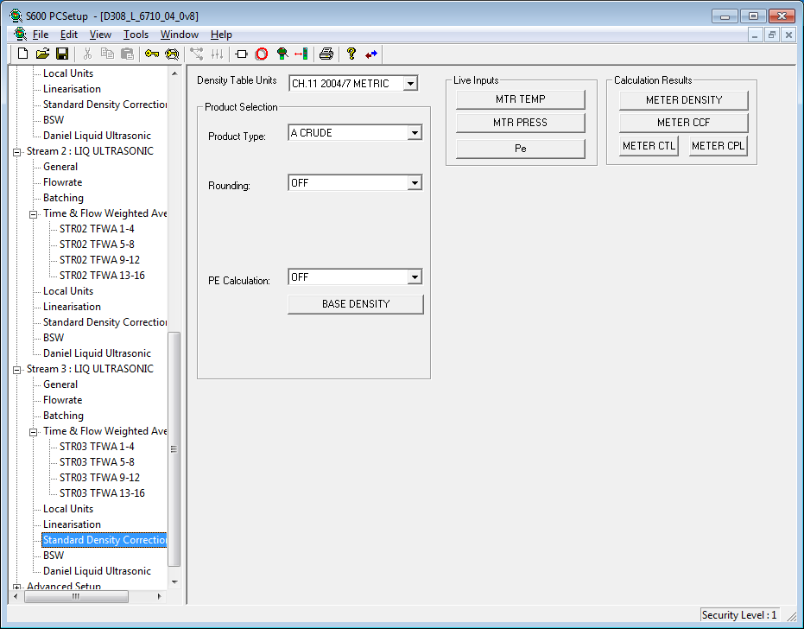Click the METER CCF result button

point(683,123)
